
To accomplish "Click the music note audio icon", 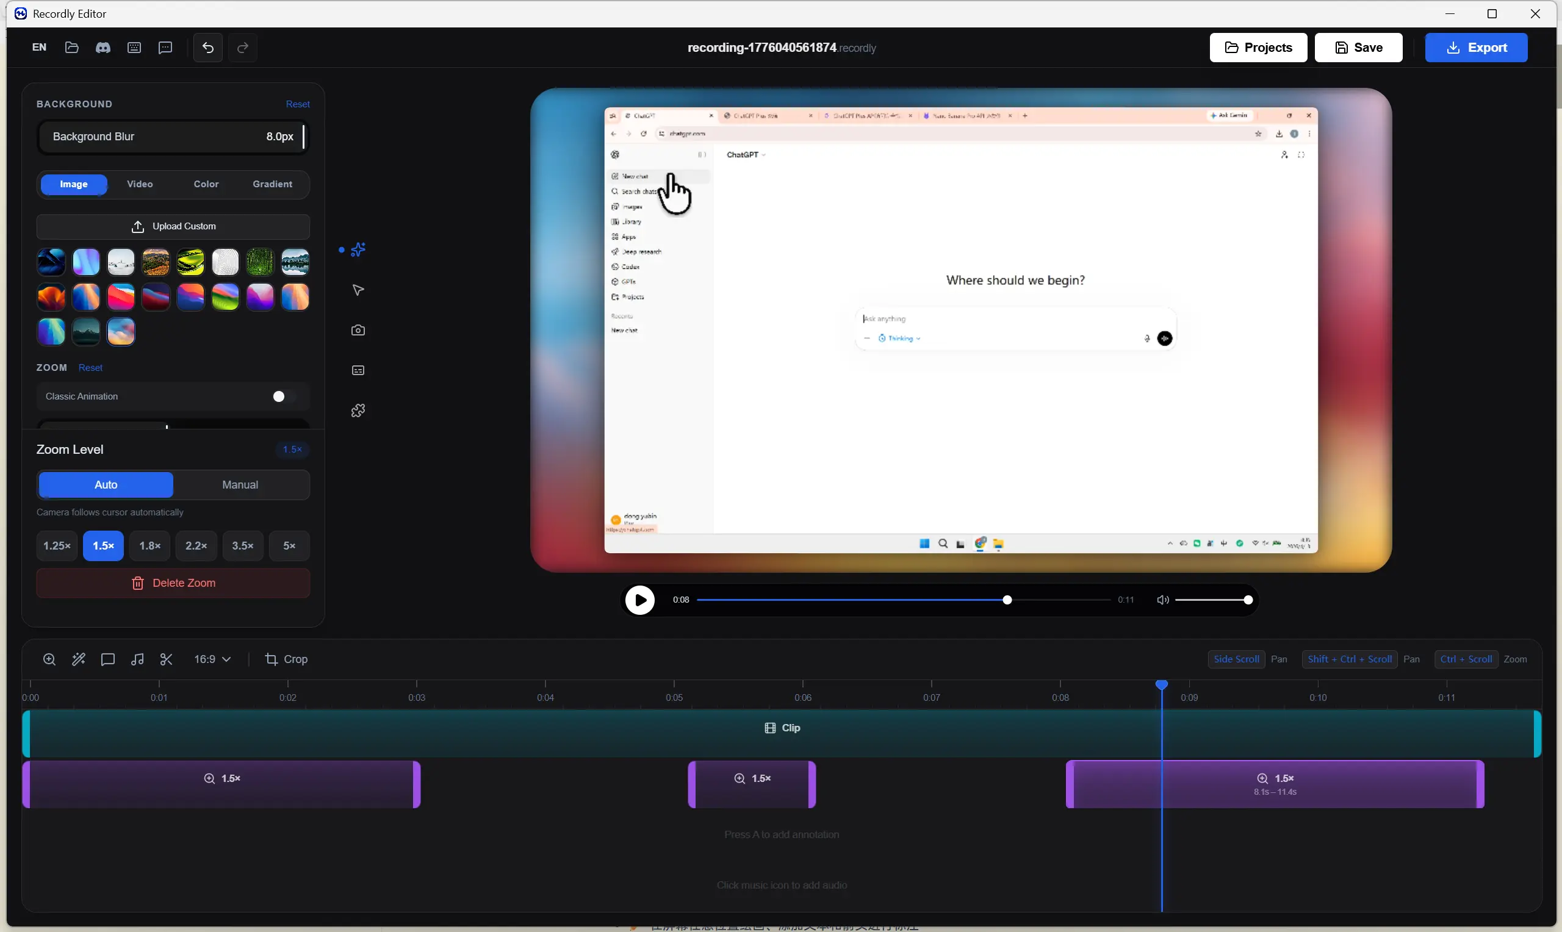I will coord(137,659).
